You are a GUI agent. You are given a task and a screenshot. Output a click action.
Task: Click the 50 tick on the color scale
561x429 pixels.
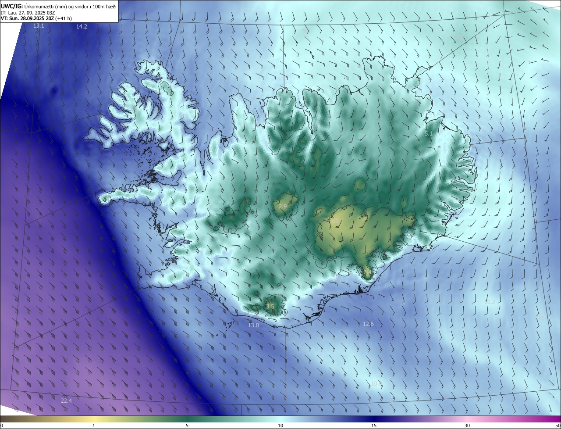click(x=557, y=426)
